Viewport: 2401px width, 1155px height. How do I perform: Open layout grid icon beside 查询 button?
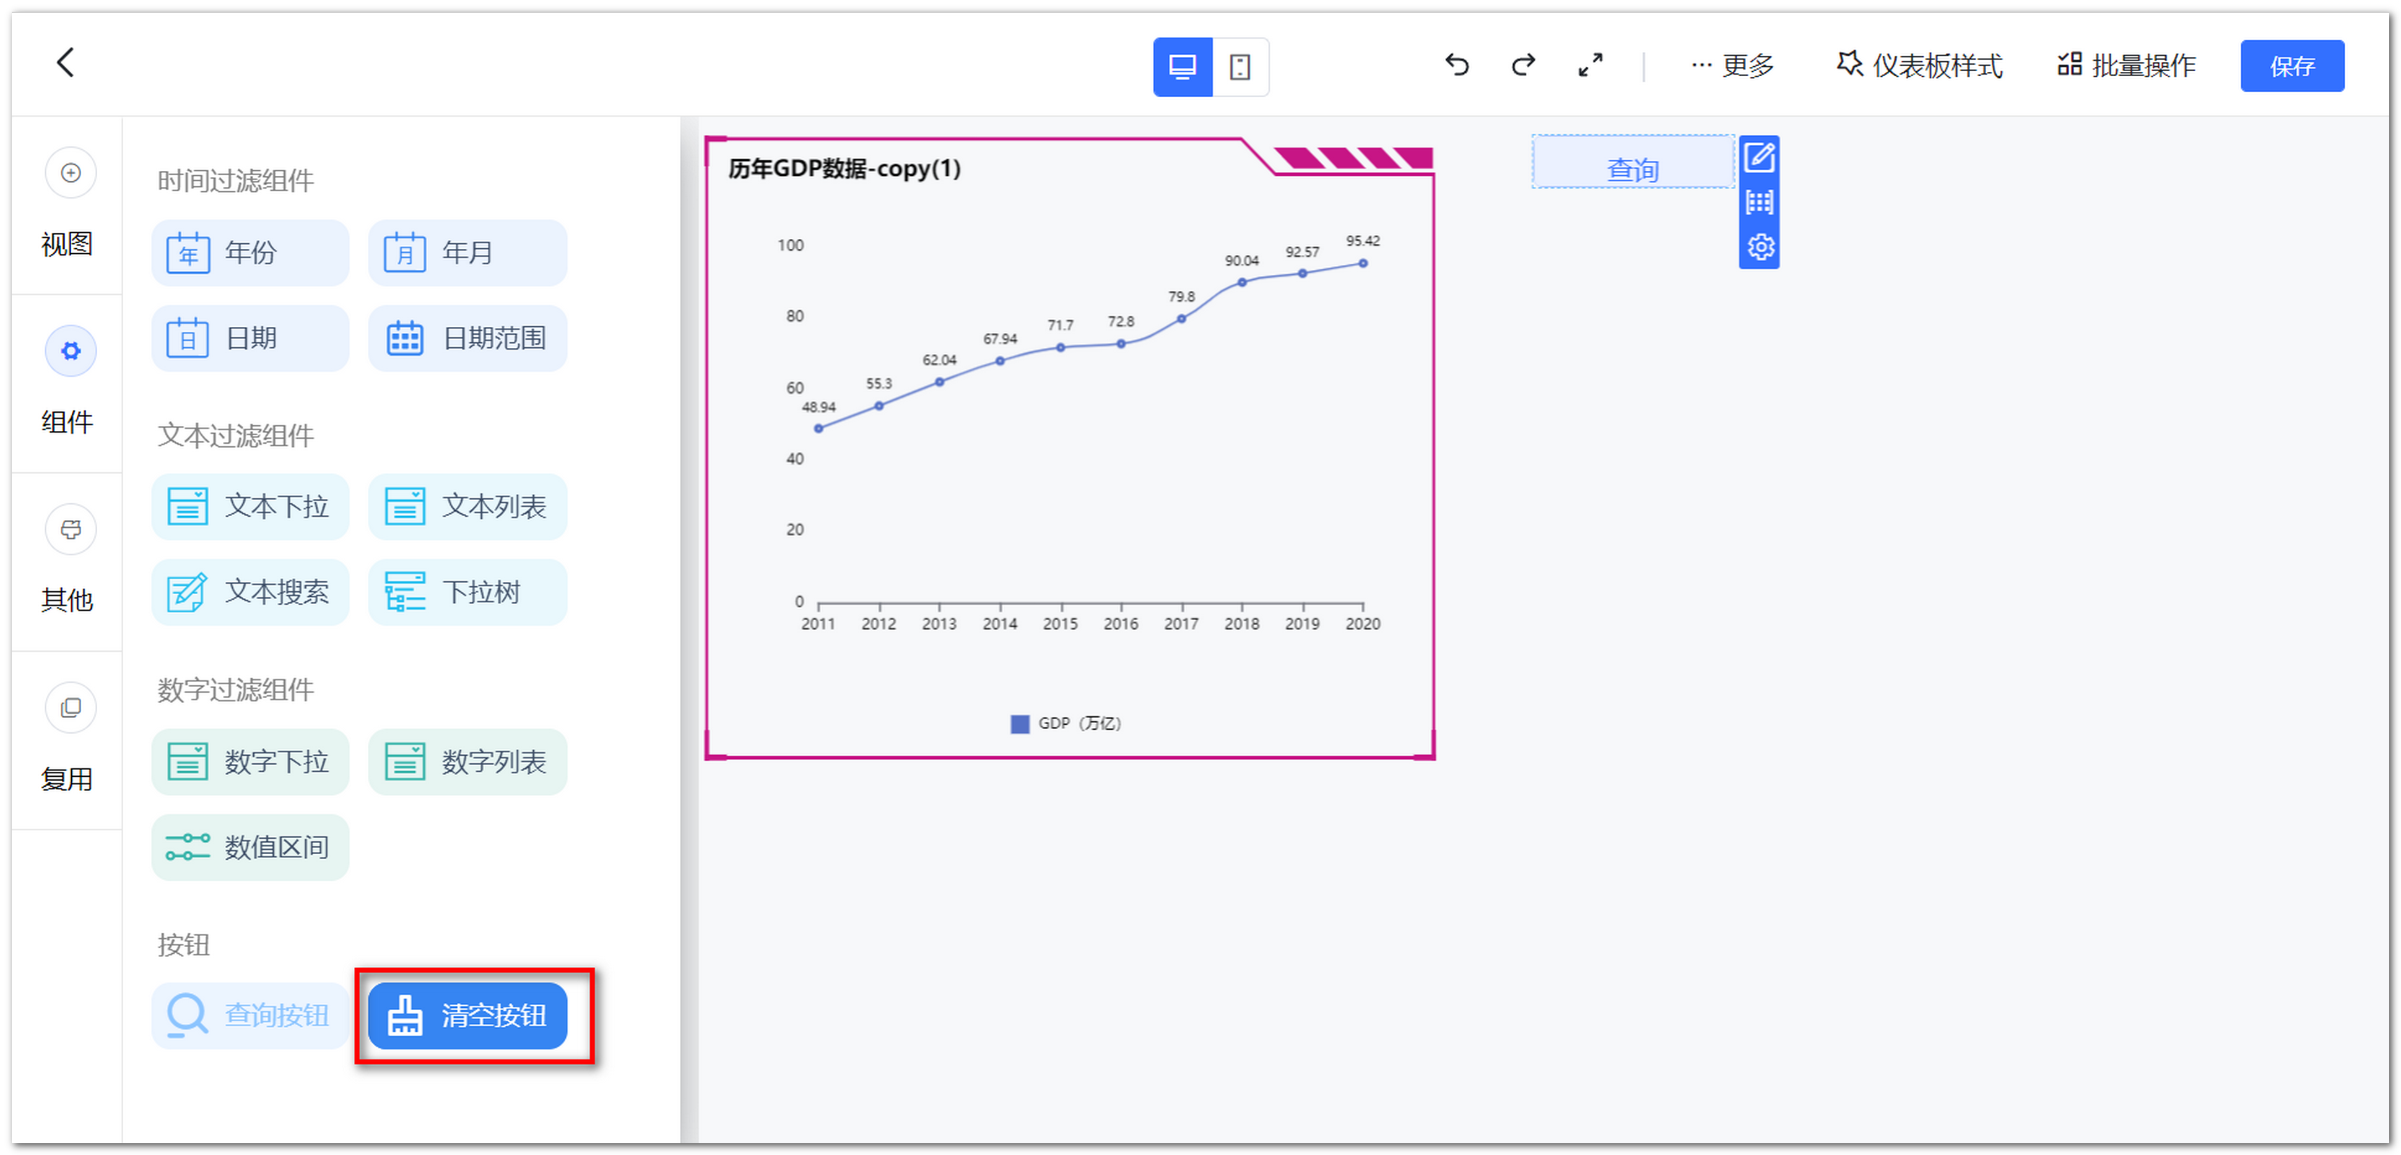point(1759,202)
